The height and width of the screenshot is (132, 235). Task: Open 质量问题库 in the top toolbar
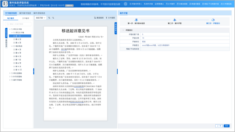[195, 4]
